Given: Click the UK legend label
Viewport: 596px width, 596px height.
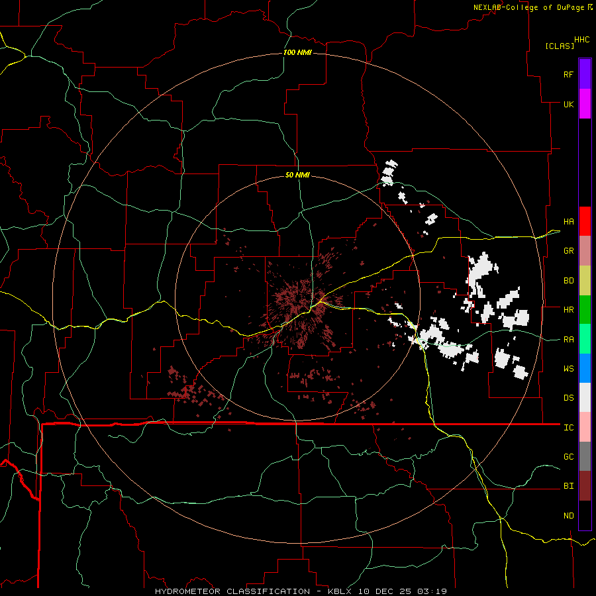Looking at the screenshot, I should (568, 104).
